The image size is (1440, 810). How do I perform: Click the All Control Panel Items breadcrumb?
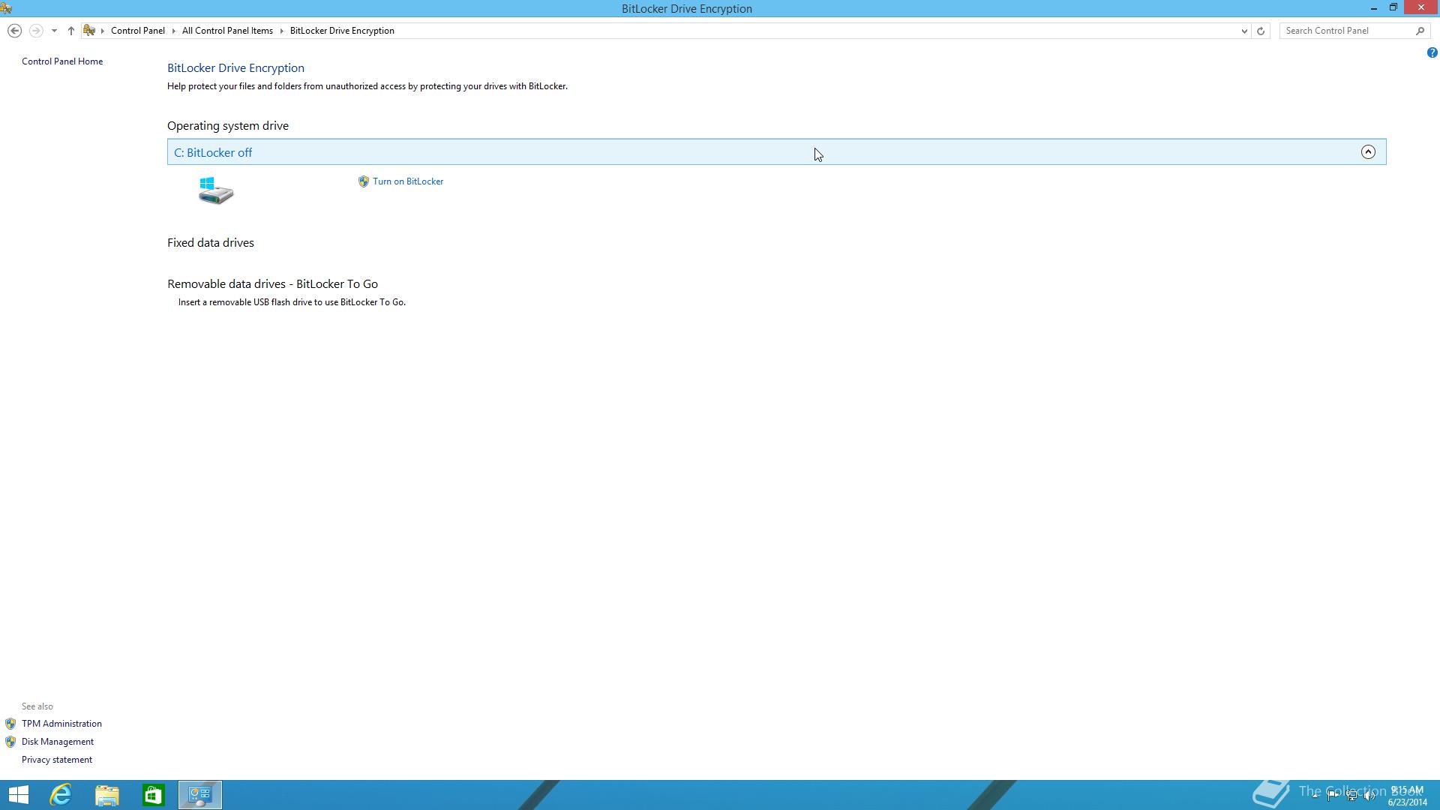tap(227, 31)
